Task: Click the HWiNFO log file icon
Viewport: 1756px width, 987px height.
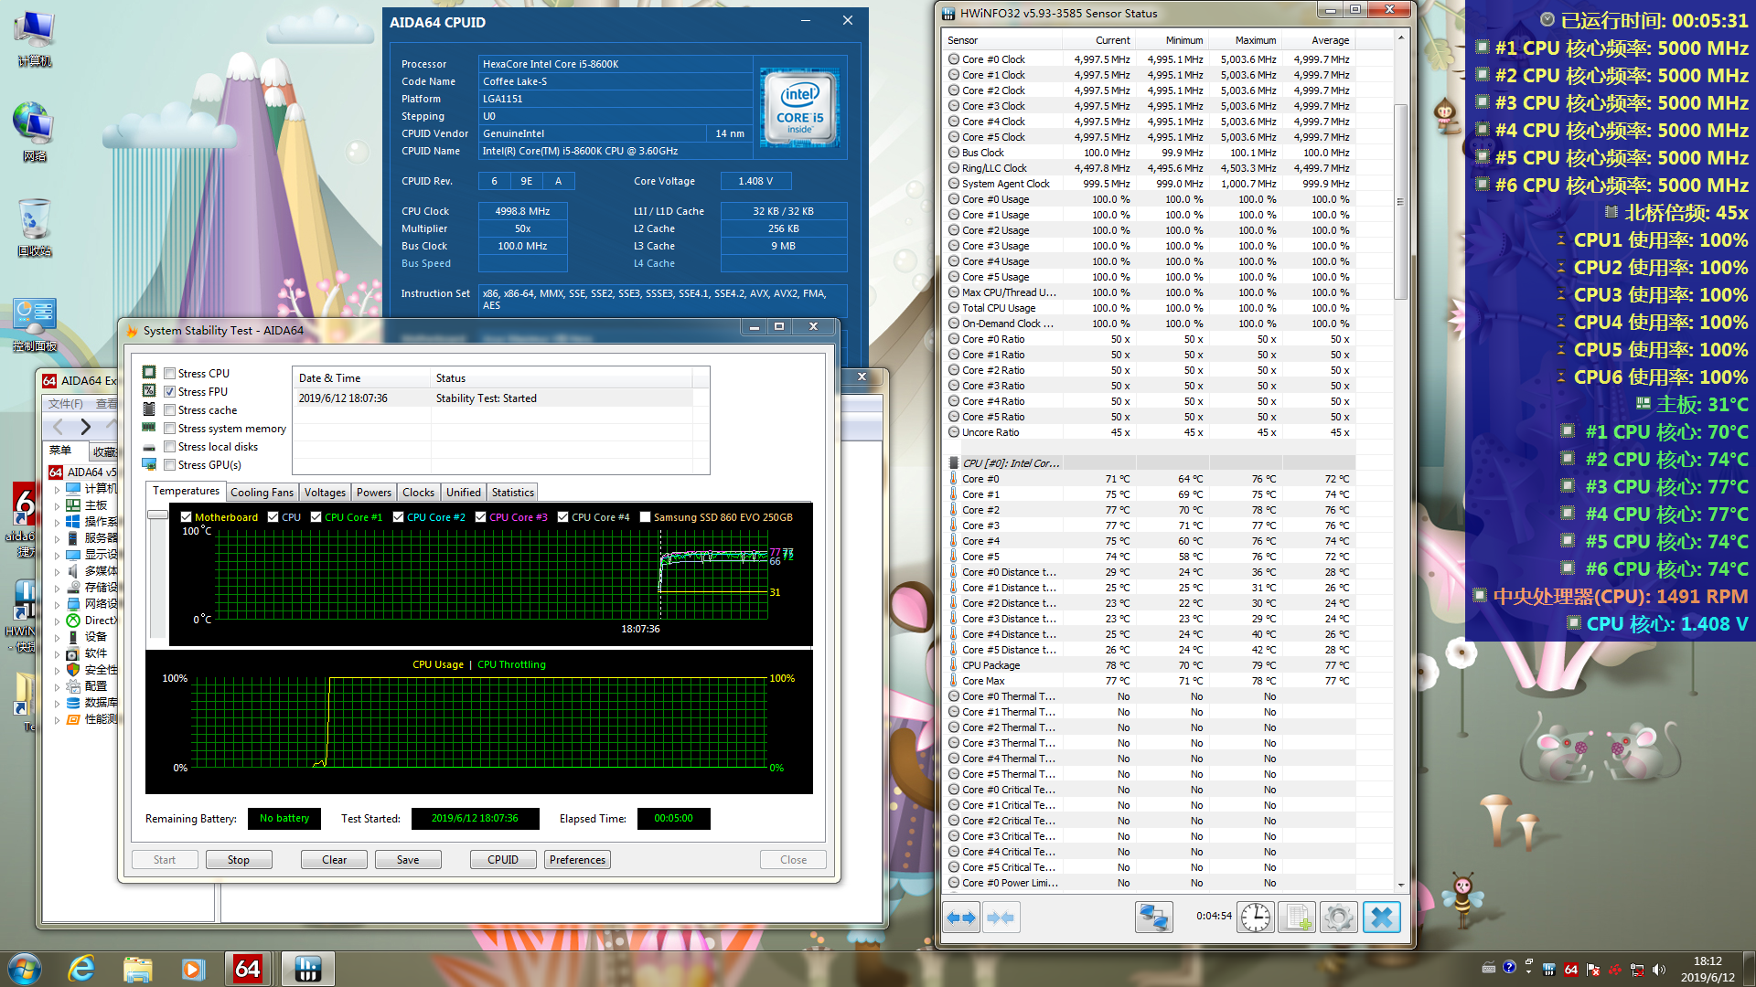Action: 1297,918
